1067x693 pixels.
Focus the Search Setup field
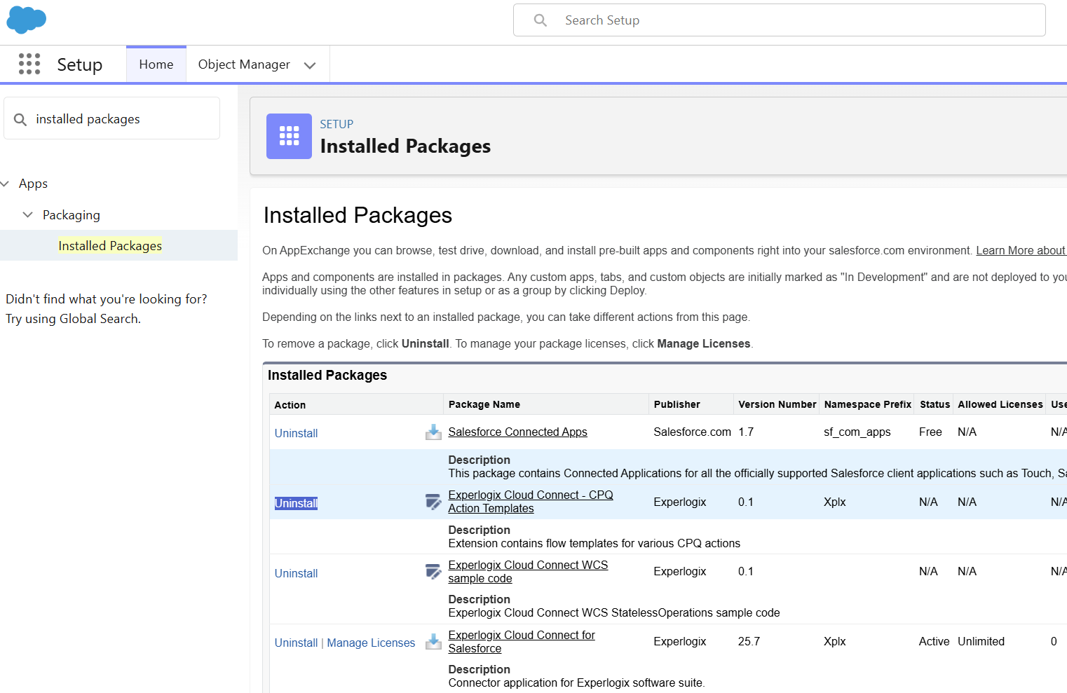tap(780, 20)
